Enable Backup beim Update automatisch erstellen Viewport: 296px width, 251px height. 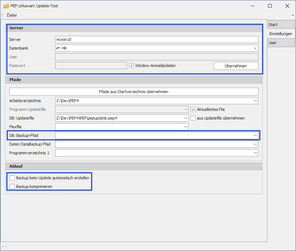13,178
